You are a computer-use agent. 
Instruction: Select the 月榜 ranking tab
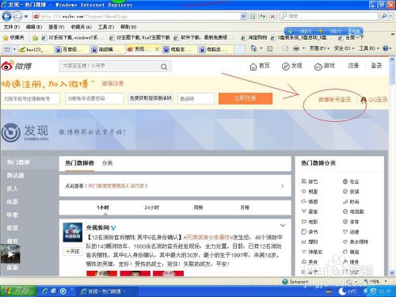[245, 208]
